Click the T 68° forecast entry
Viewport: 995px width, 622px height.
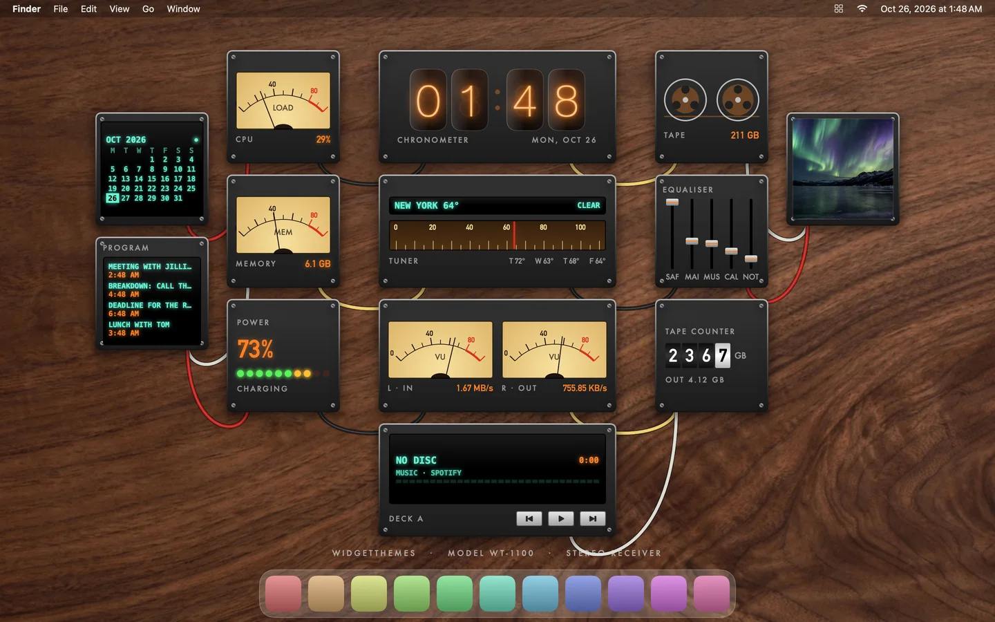coord(571,261)
